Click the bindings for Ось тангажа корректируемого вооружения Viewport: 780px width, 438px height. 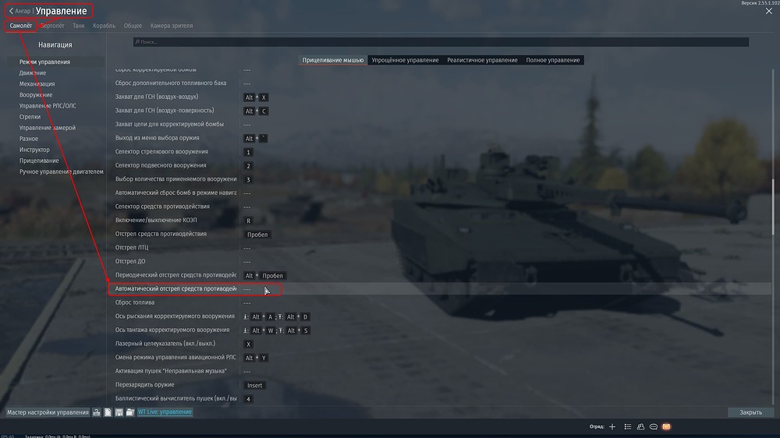pyautogui.click(x=277, y=330)
